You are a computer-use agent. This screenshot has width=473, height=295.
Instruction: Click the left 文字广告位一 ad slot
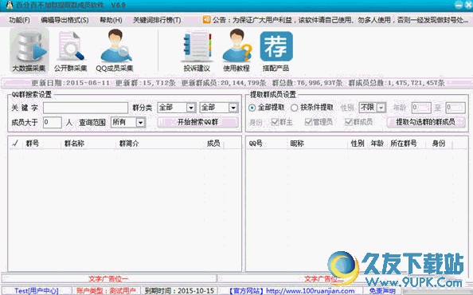[108, 279]
